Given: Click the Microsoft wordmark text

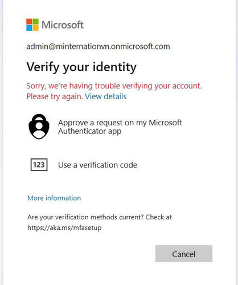Looking at the screenshot, I should (x=63, y=25).
